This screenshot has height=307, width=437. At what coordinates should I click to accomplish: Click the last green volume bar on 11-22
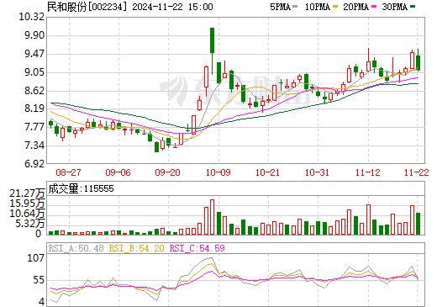click(418, 224)
